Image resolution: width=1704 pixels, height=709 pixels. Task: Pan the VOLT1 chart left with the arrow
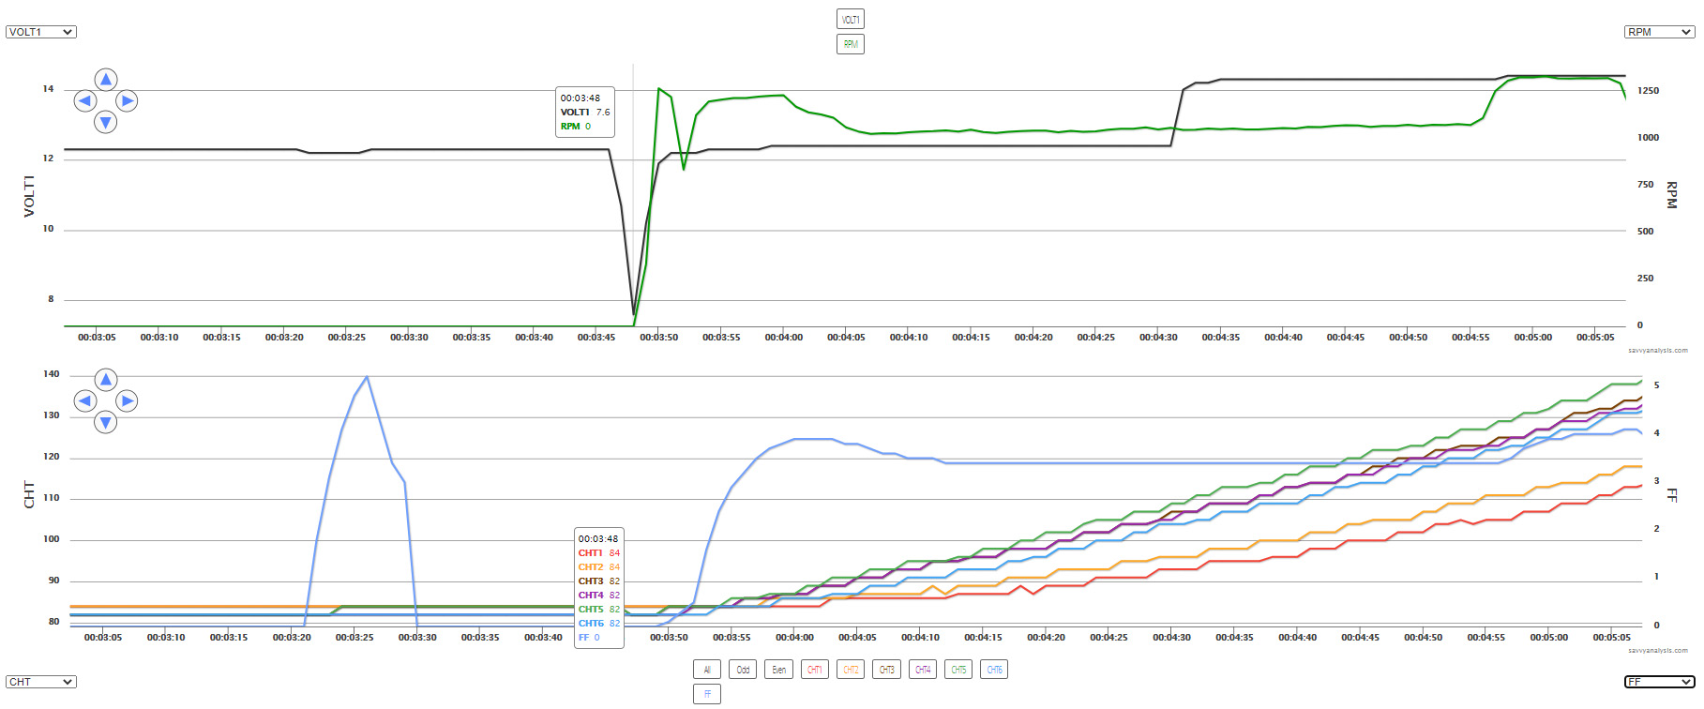[x=85, y=100]
